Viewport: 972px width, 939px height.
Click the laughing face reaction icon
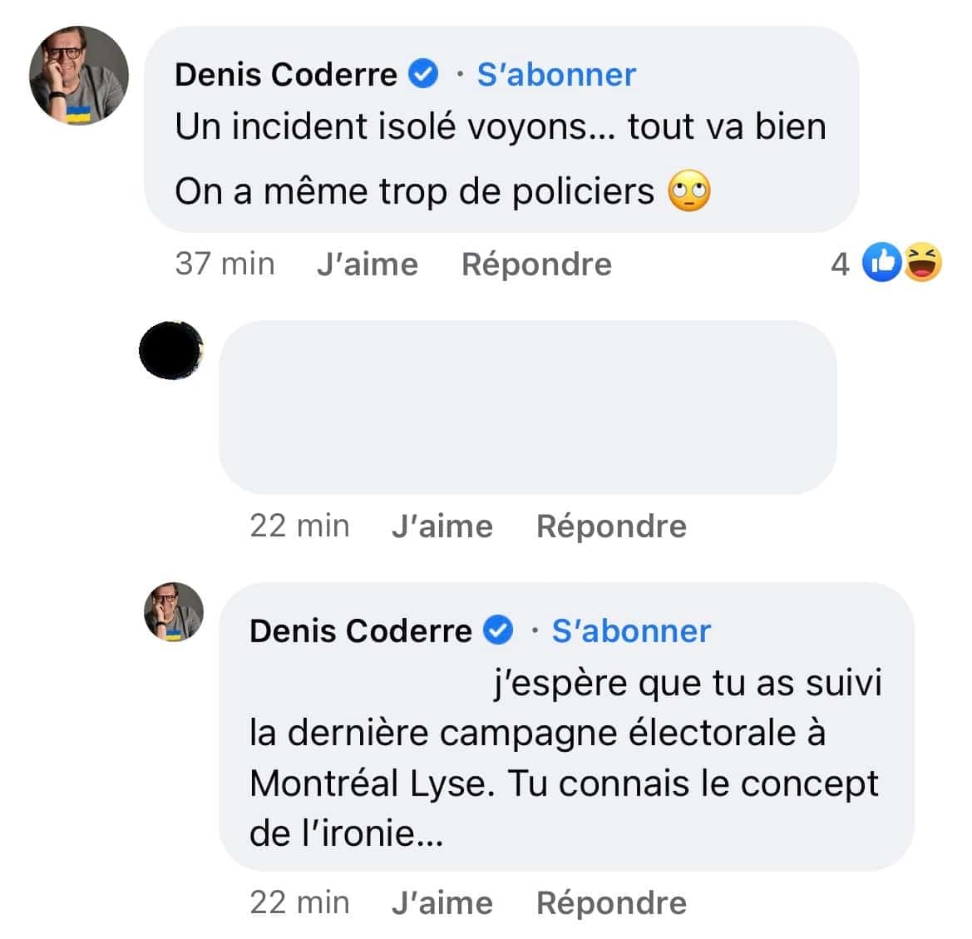(x=922, y=264)
